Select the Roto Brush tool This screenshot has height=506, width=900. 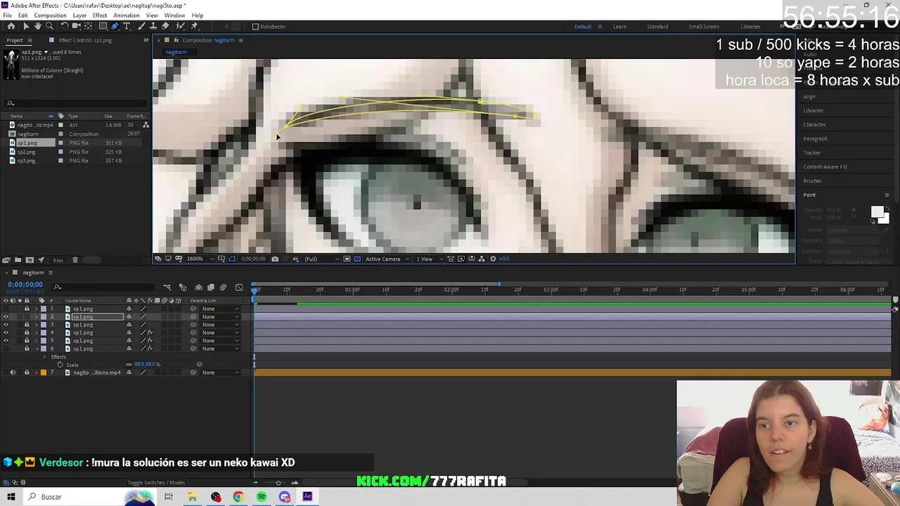179,26
